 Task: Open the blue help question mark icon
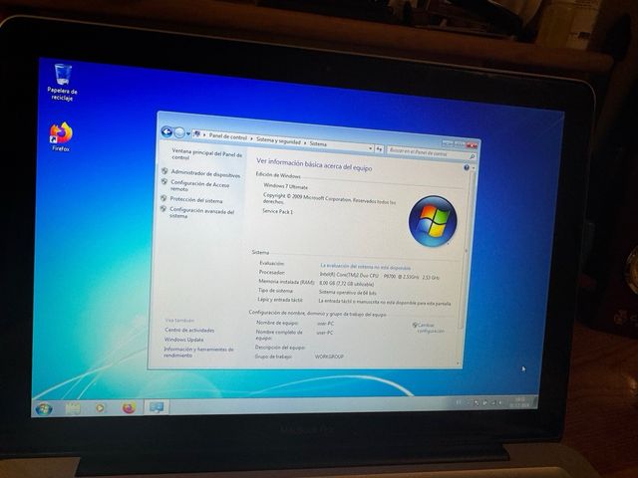(x=467, y=167)
